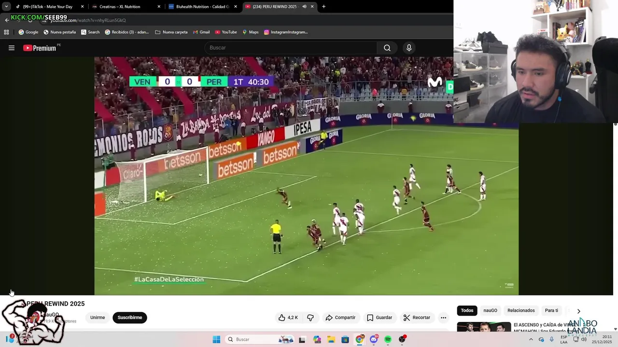Go back with browser back arrow
Viewport: 618px width, 347px height.
(7, 20)
